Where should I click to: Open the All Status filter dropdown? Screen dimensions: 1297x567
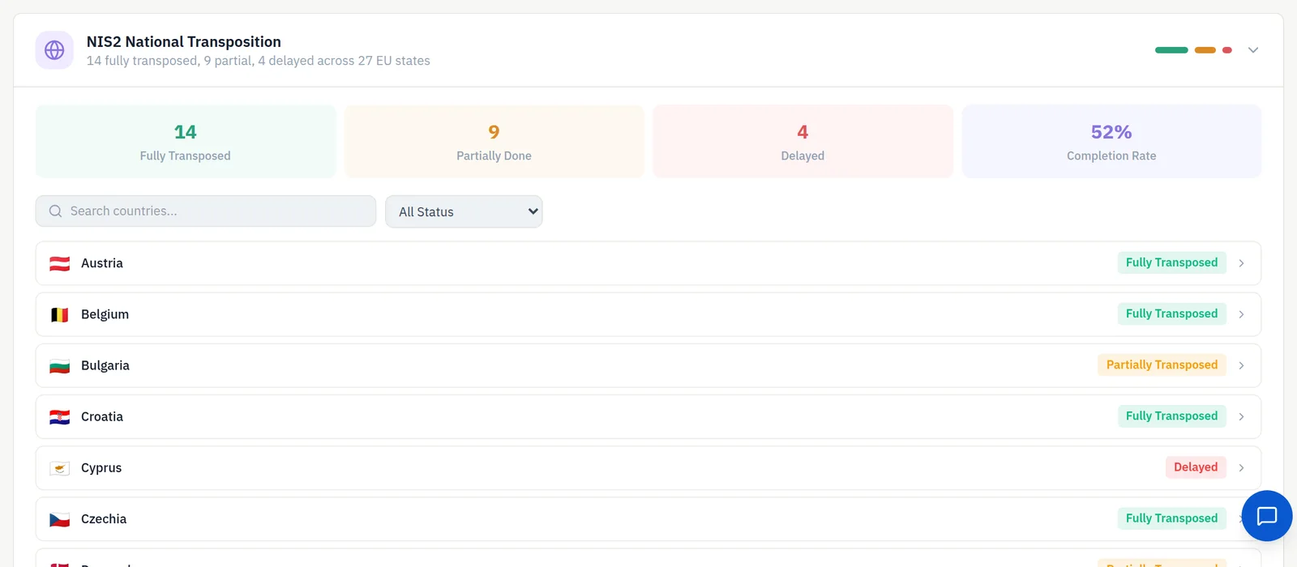click(464, 211)
